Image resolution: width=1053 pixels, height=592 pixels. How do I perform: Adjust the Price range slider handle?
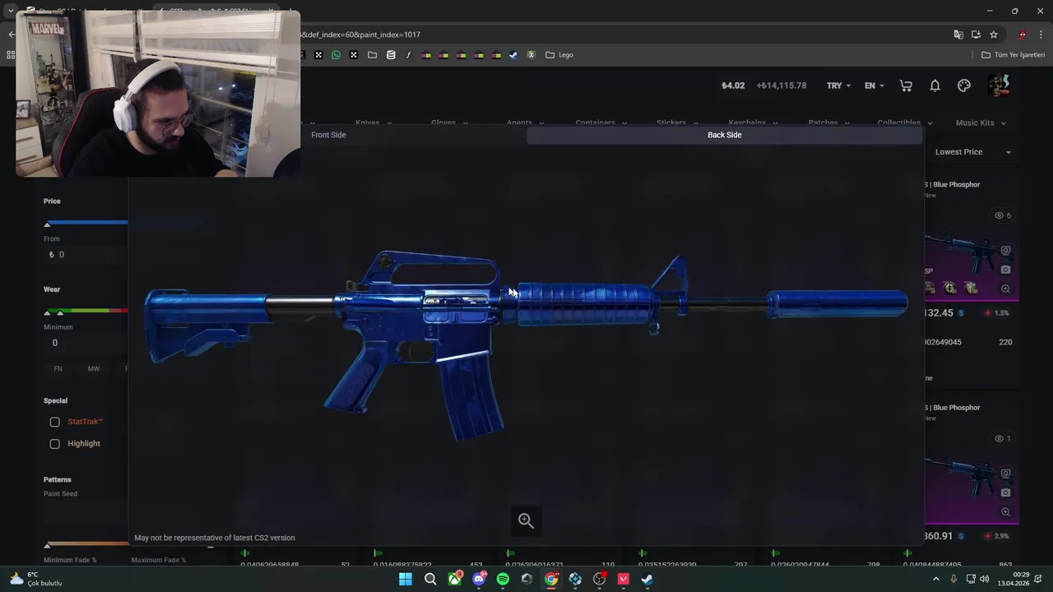(x=47, y=224)
